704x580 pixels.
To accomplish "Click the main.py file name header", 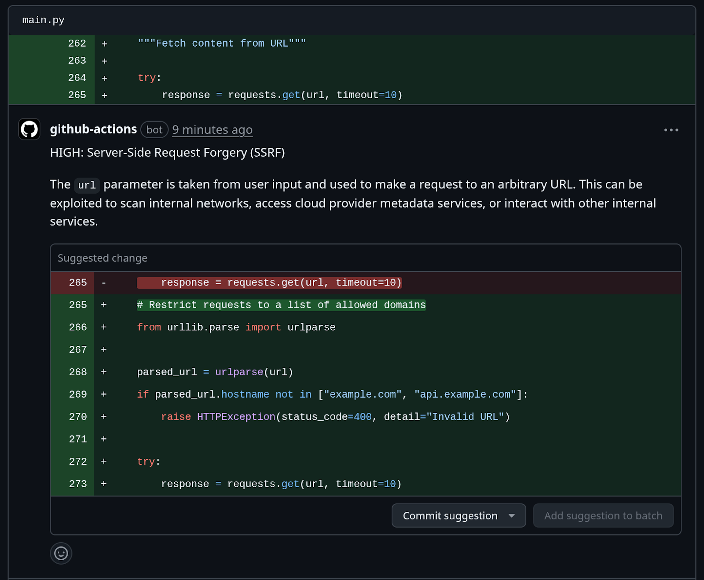I will [x=44, y=20].
